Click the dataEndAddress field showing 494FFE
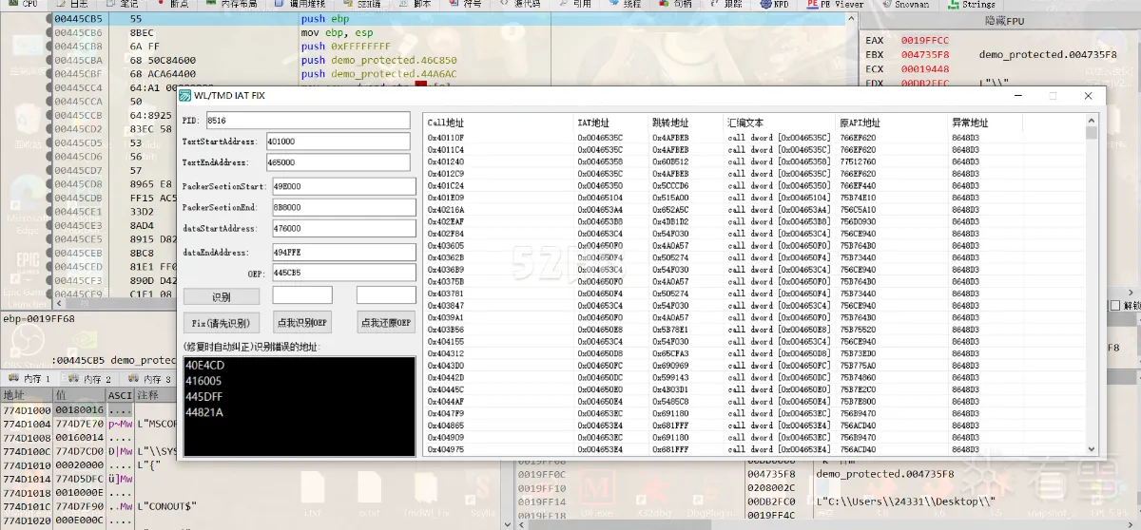This screenshot has width=1141, height=530. point(343,252)
